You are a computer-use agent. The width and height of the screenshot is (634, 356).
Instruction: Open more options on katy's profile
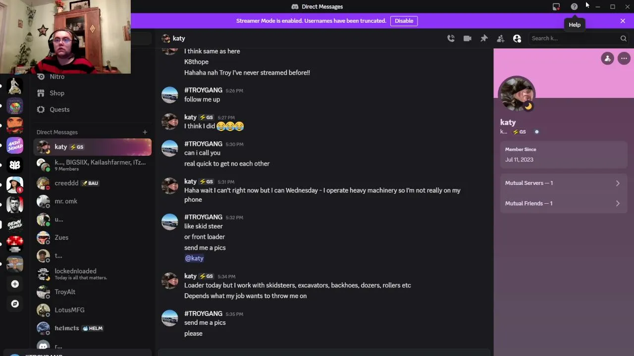624,58
